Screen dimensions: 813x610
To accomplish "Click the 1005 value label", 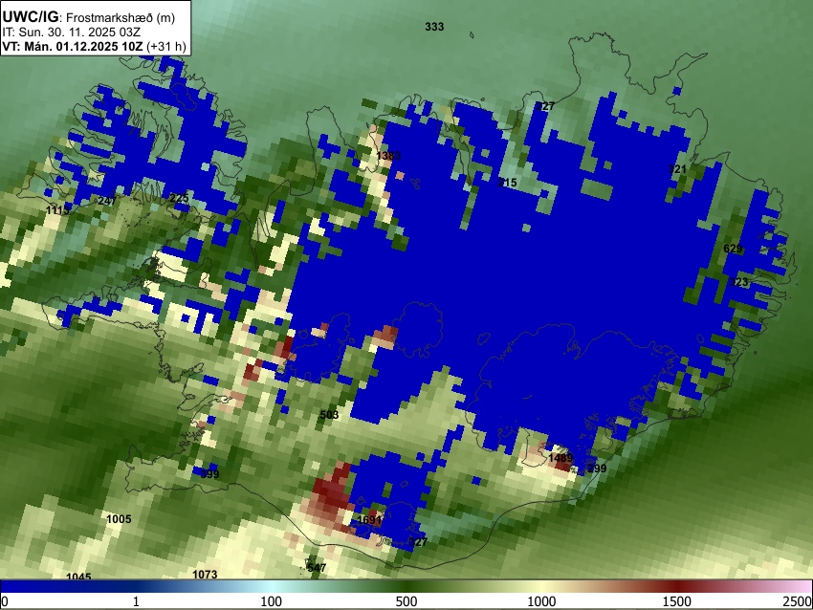I will pyautogui.click(x=119, y=519).
